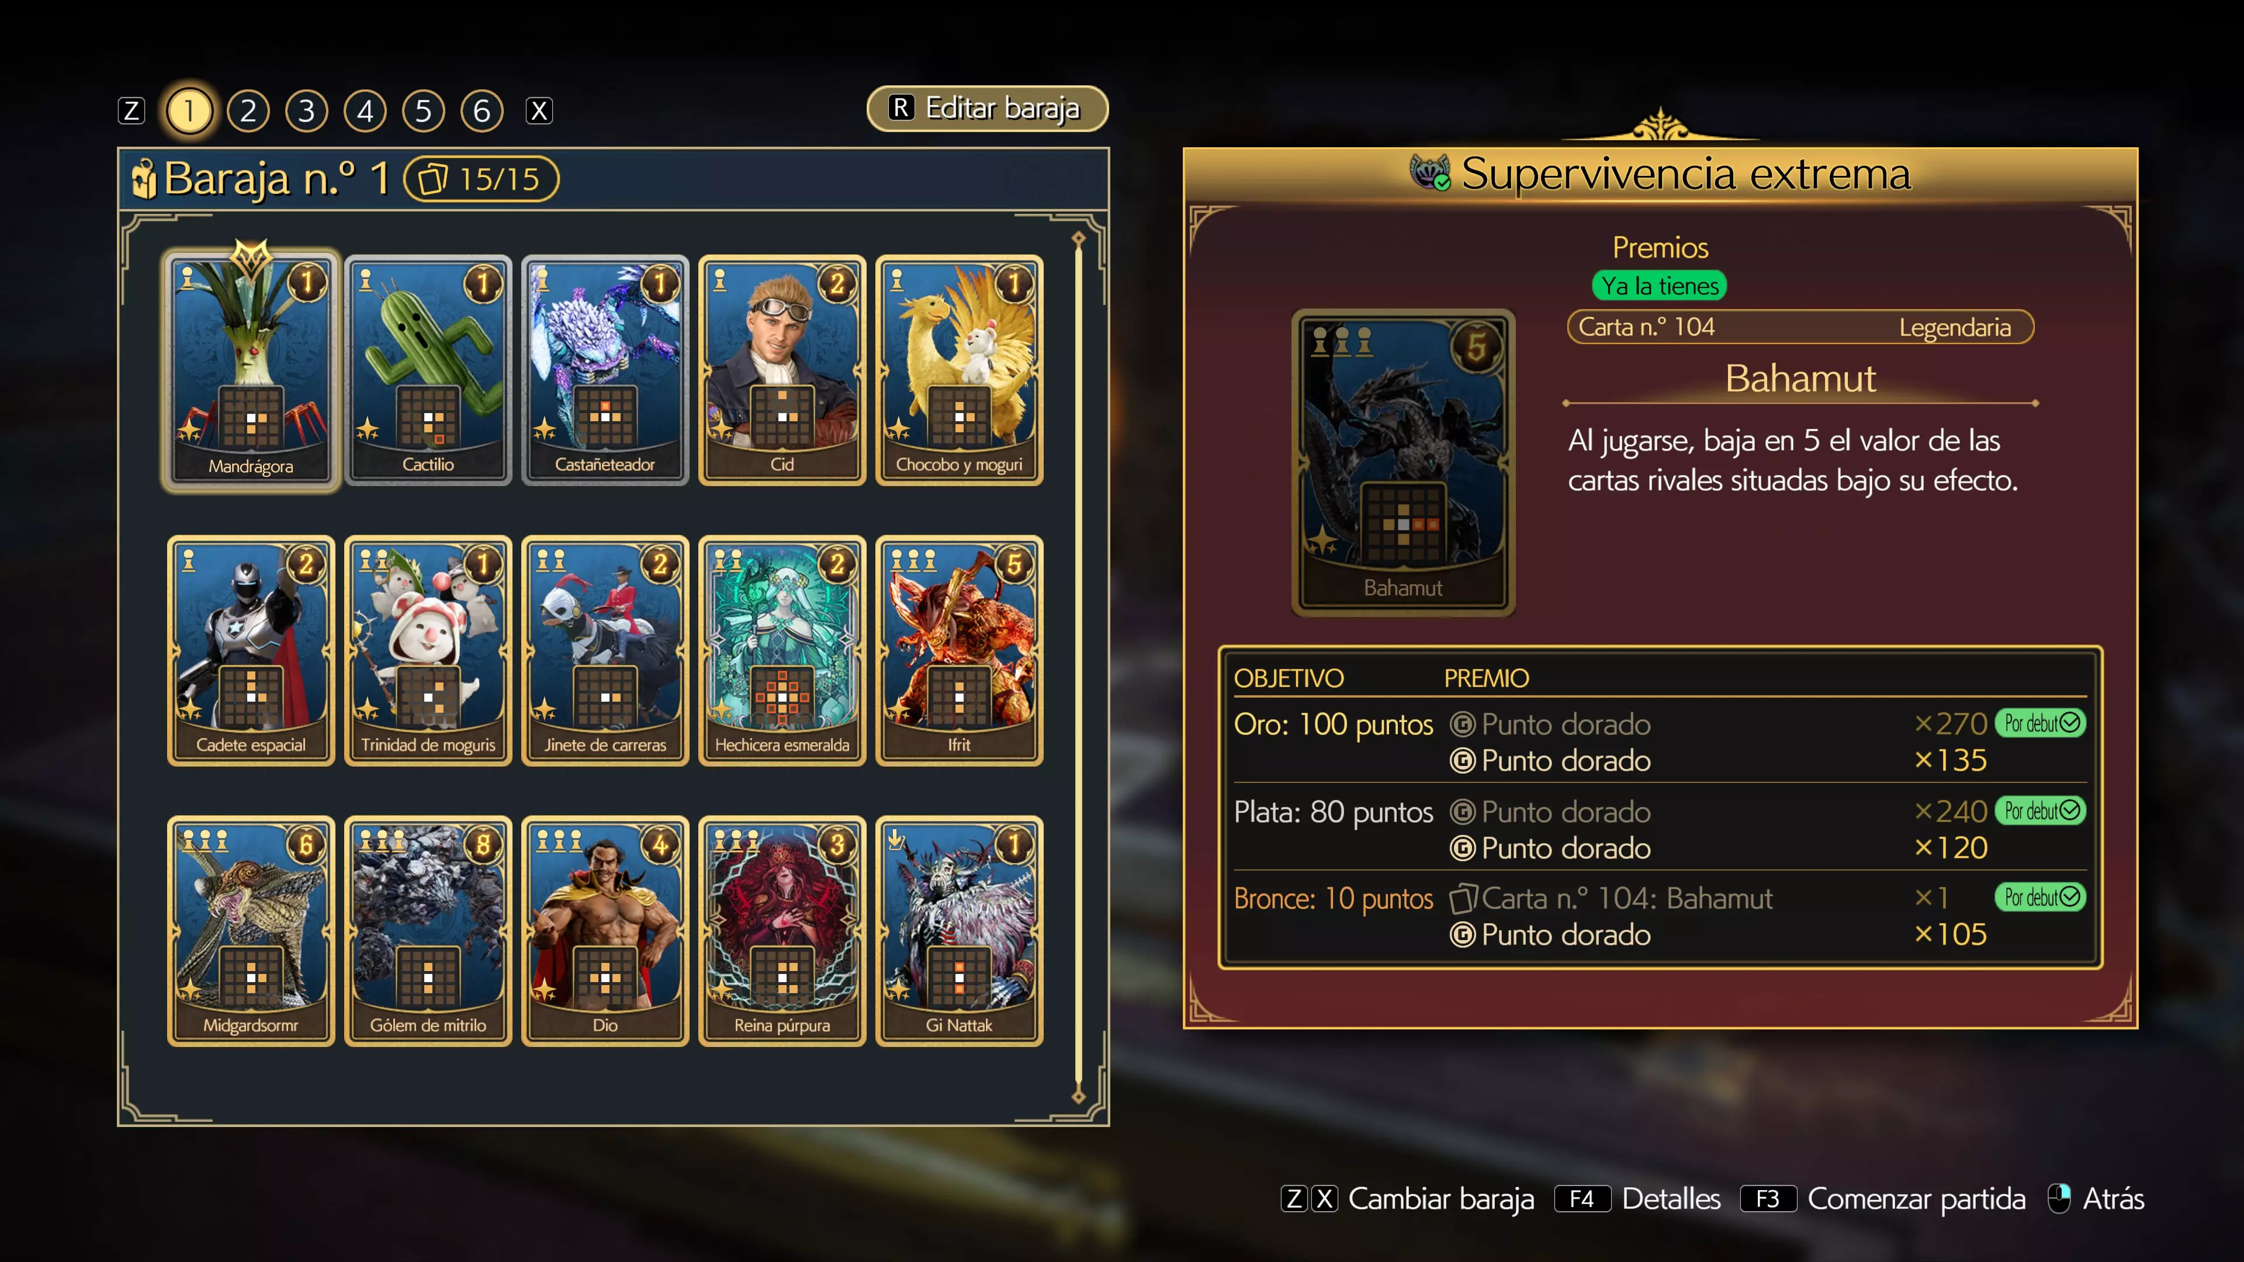Image resolution: width=2244 pixels, height=1262 pixels.
Task: Select the Mandrágora card
Action: click(x=251, y=370)
